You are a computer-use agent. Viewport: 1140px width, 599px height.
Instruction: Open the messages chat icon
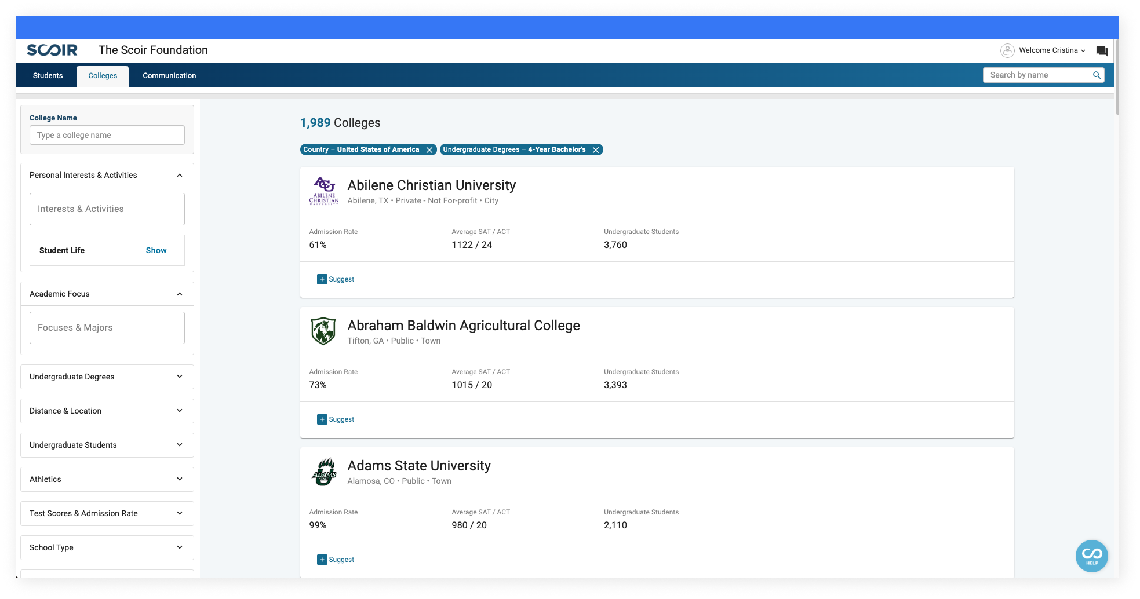click(x=1102, y=51)
